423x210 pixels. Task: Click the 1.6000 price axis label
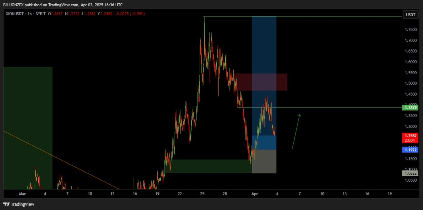pos(410,62)
